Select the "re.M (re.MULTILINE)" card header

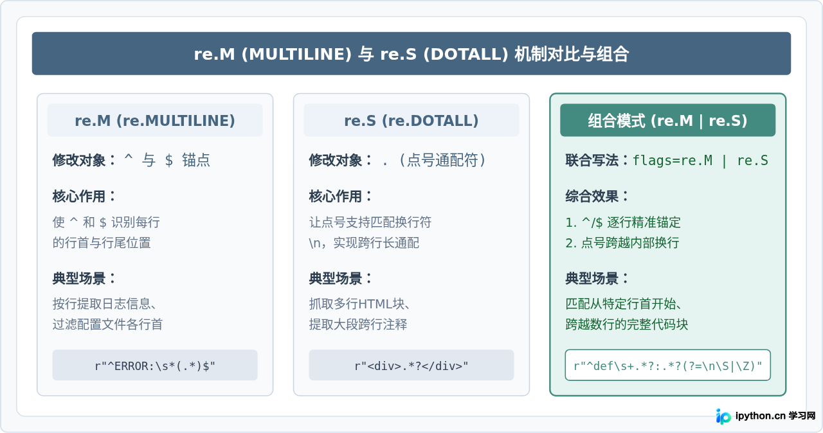pyautogui.click(x=155, y=120)
